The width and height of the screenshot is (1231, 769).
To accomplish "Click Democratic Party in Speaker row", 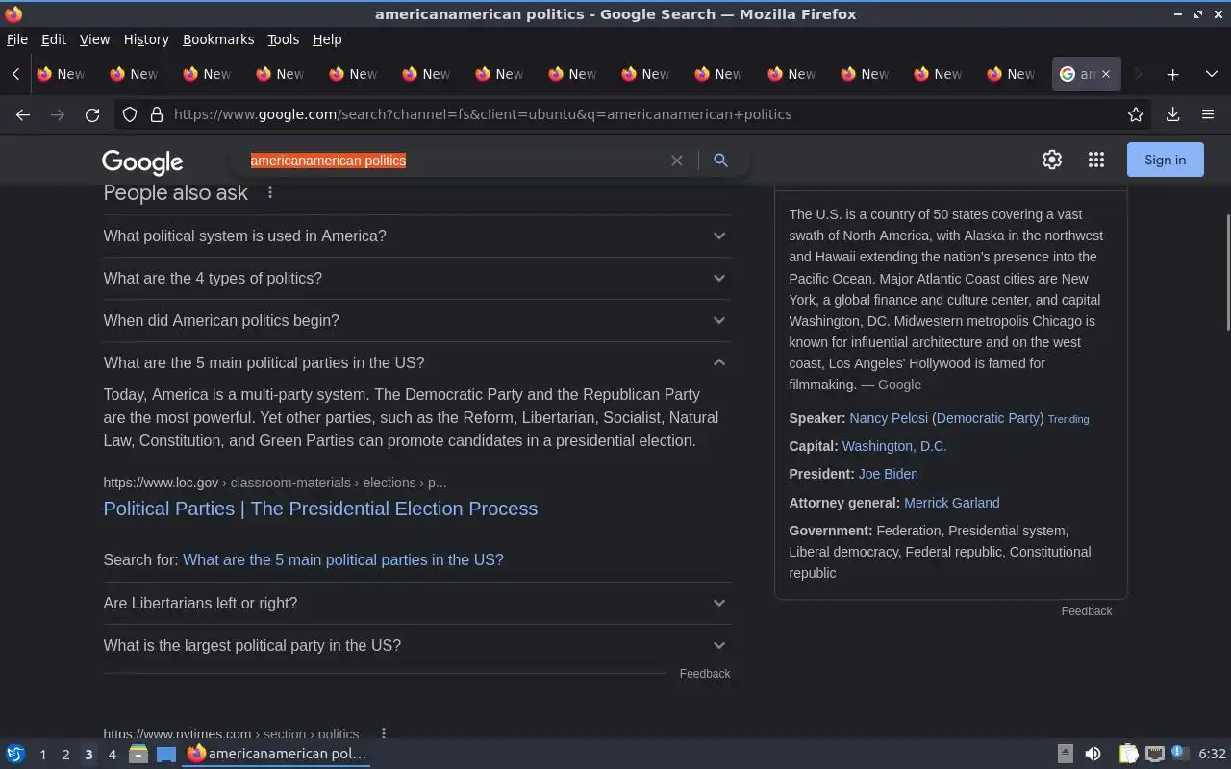I will (x=988, y=418).
